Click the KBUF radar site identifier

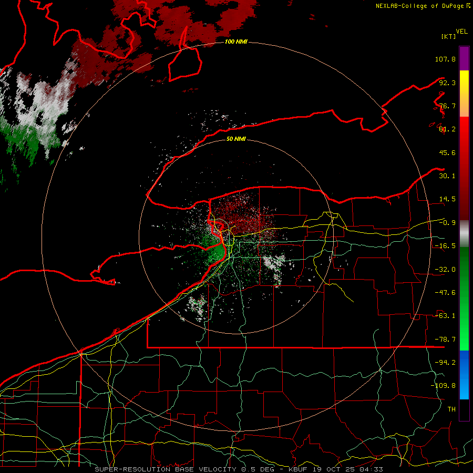pyautogui.click(x=298, y=469)
